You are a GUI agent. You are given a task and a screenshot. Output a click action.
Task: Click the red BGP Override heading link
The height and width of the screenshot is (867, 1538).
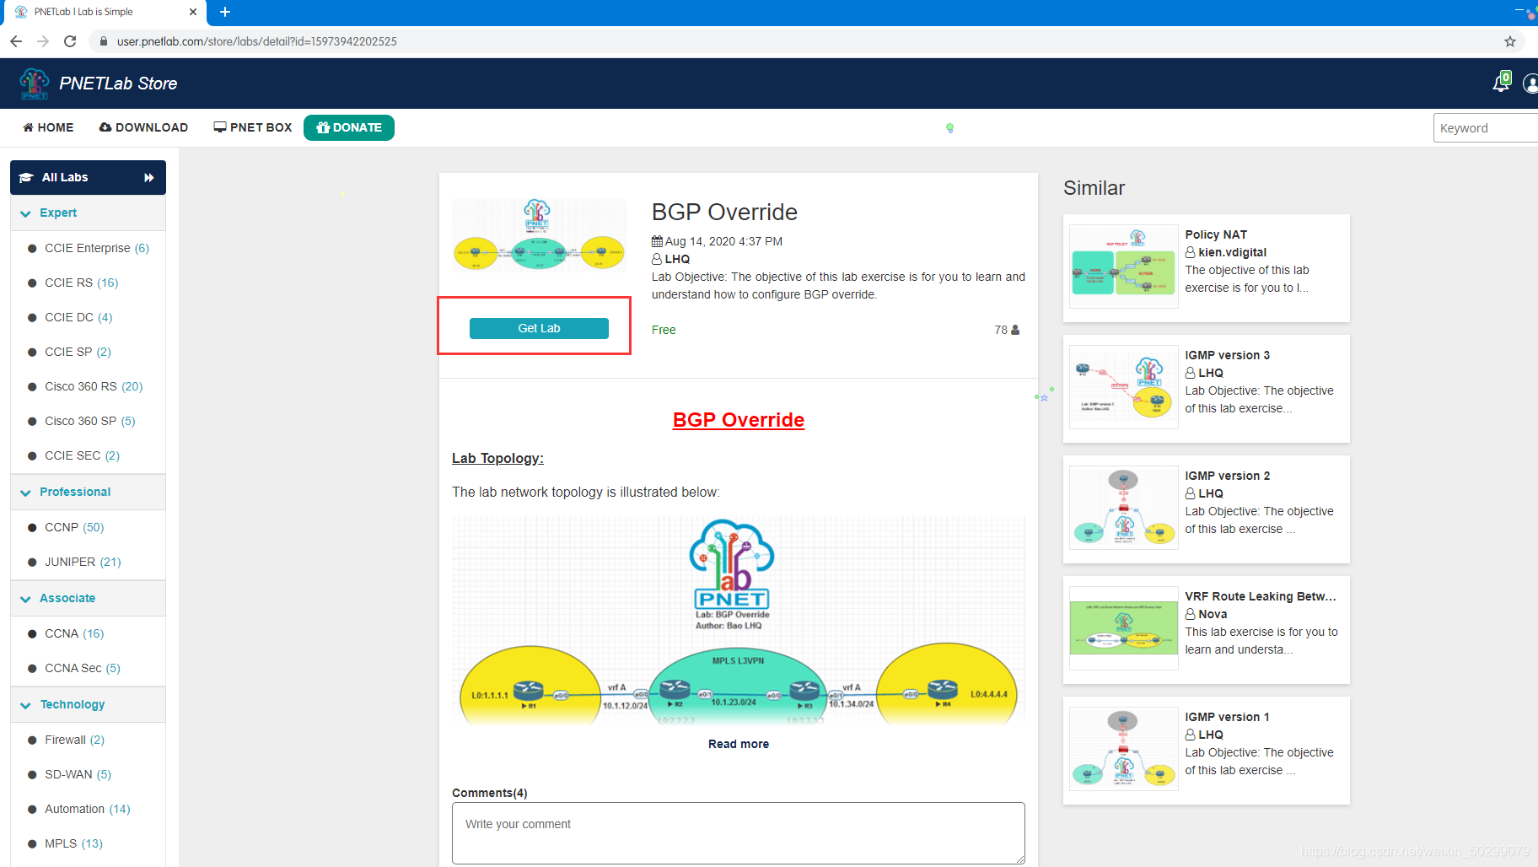[739, 420]
